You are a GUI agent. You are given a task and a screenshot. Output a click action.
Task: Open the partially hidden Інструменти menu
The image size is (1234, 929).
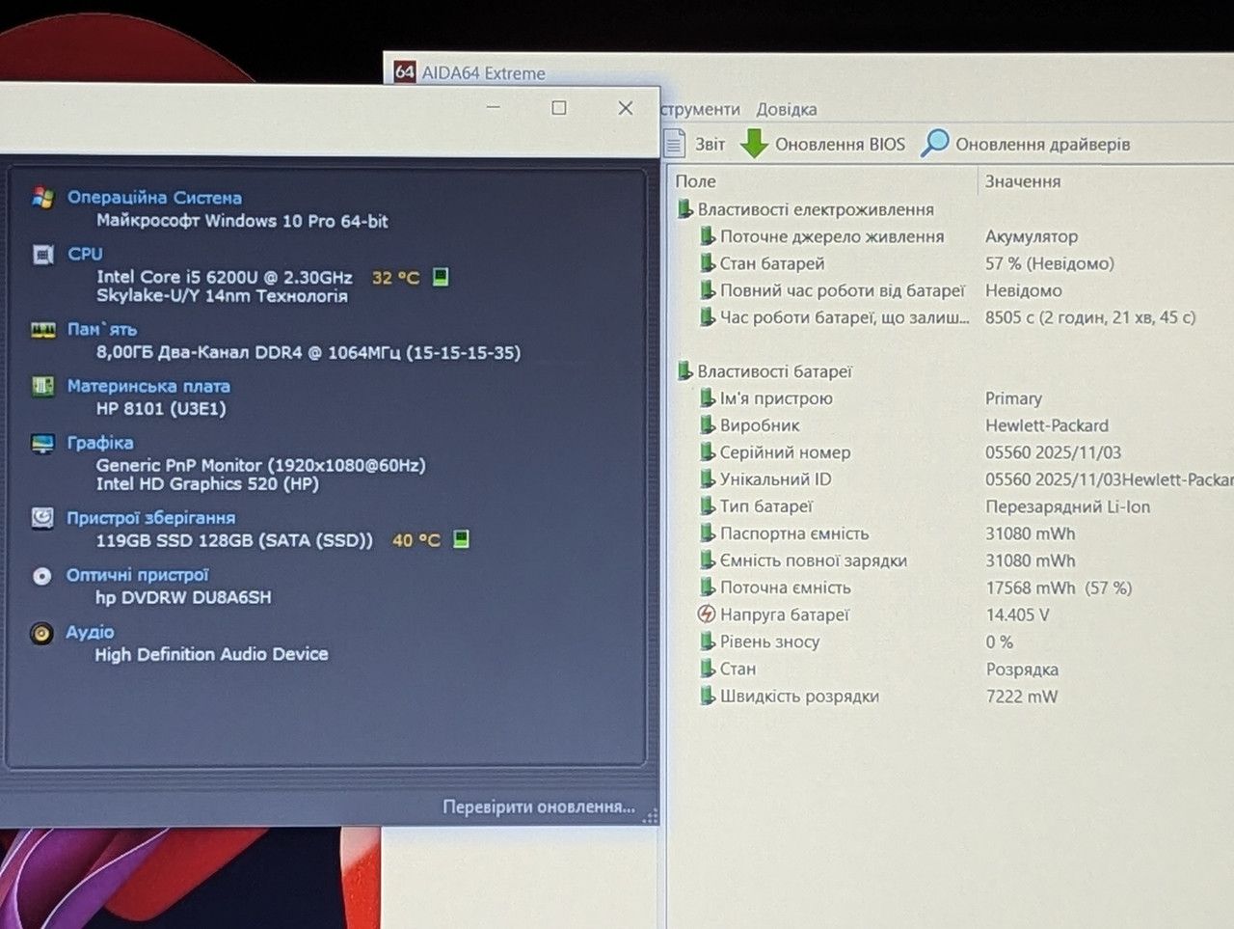click(700, 109)
